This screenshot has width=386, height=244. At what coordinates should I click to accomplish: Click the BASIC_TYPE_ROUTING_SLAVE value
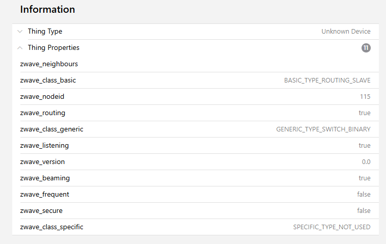tap(327, 80)
